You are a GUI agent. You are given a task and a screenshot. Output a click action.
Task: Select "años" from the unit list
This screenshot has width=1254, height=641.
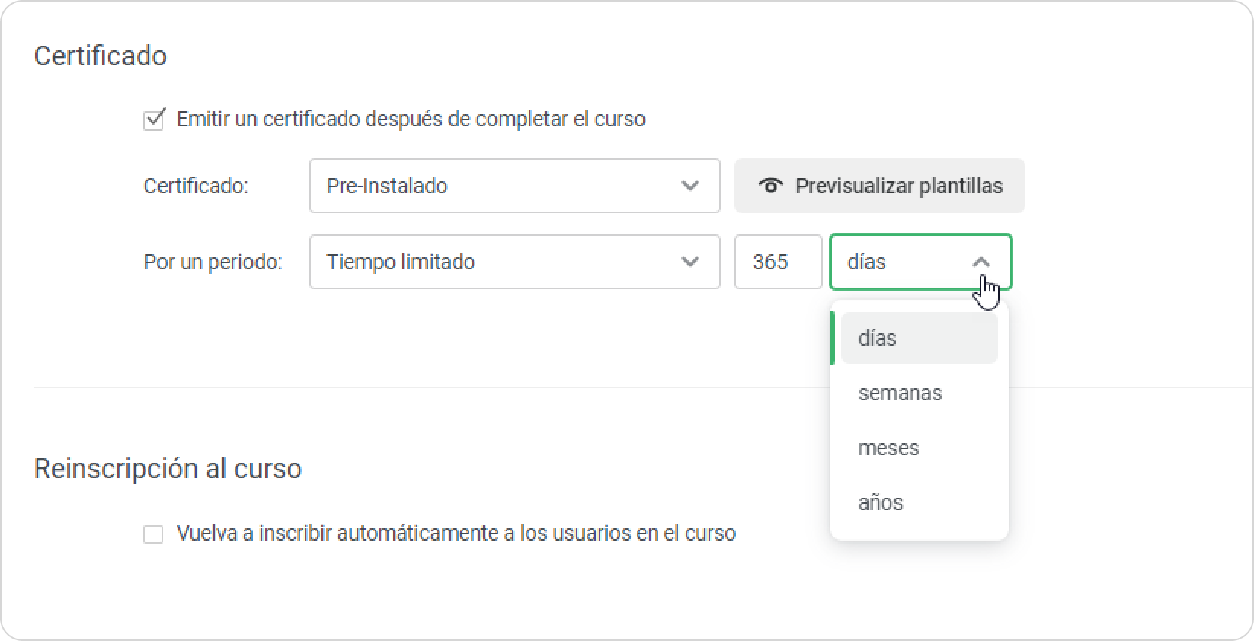click(881, 502)
